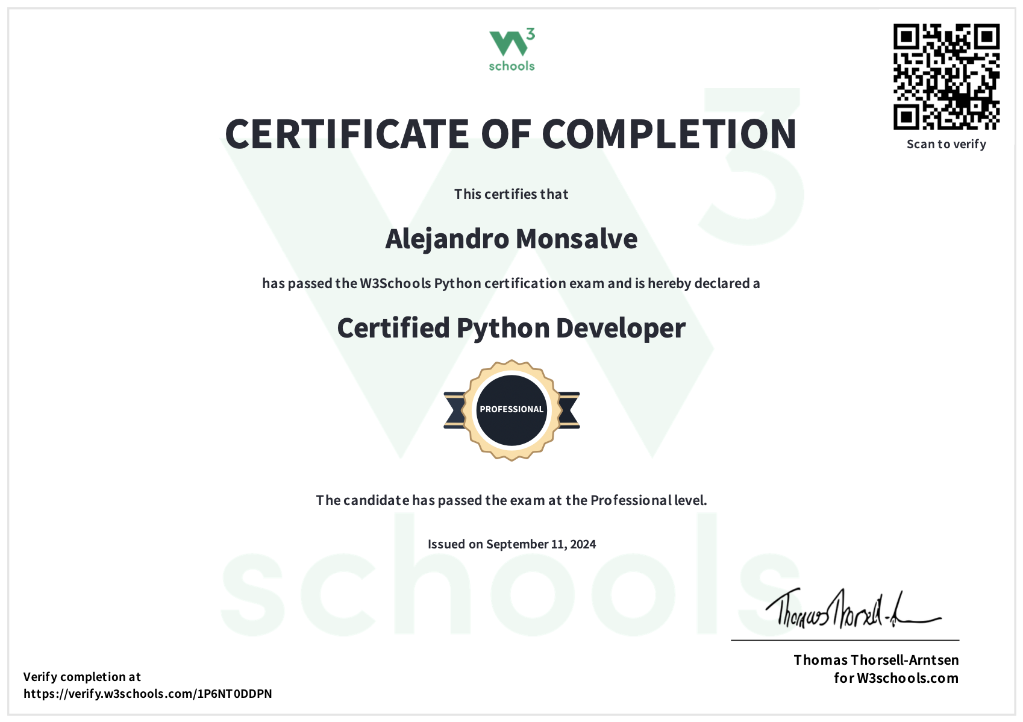Select the name 'Alejandro Monsalve'
The image size is (1023, 722).
[511, 239]
